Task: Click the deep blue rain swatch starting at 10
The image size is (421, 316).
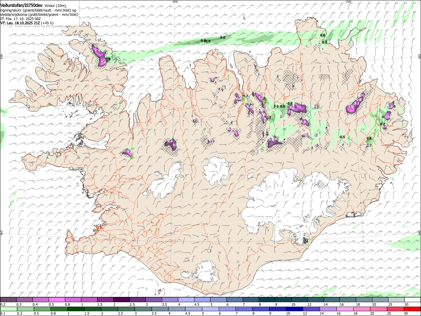Action: coord(295,309)
